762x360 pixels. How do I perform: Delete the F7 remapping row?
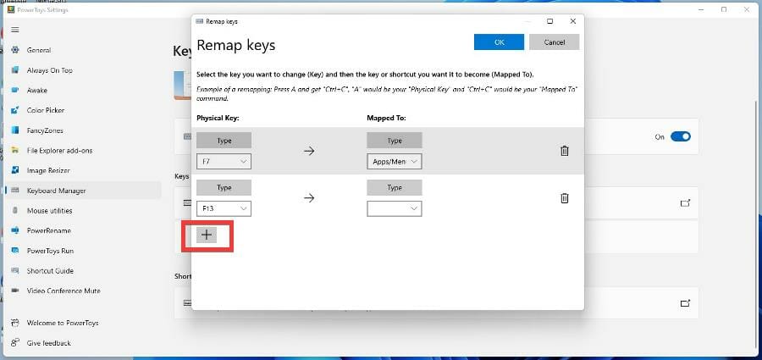click(x=564, y=151)
